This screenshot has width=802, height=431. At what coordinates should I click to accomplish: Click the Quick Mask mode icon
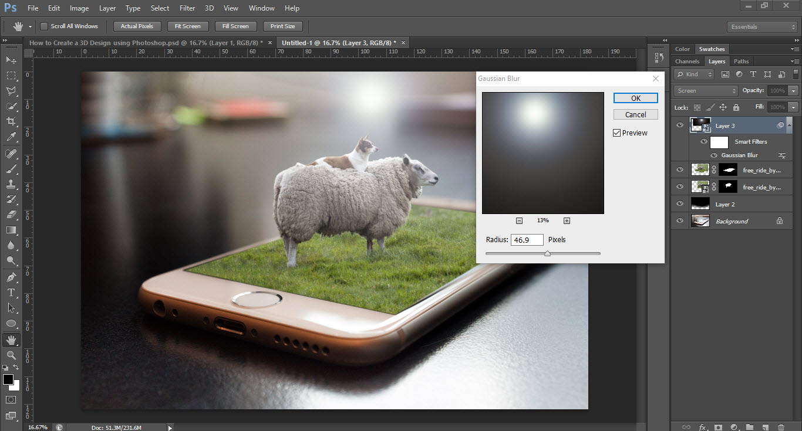tap(11, 399)
